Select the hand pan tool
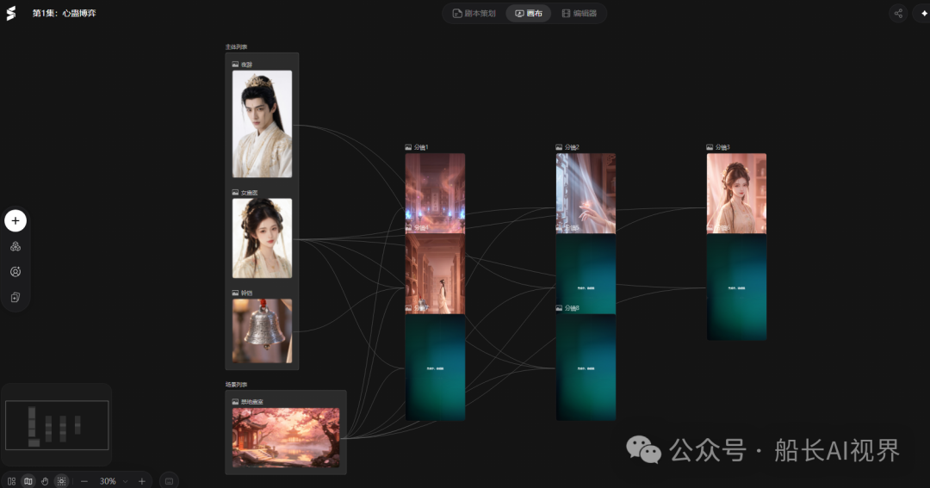930x488 pixels. click(45, 481)
